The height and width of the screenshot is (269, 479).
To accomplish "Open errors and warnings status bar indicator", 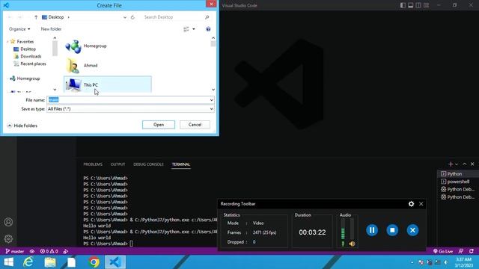I will click(49, 251).
